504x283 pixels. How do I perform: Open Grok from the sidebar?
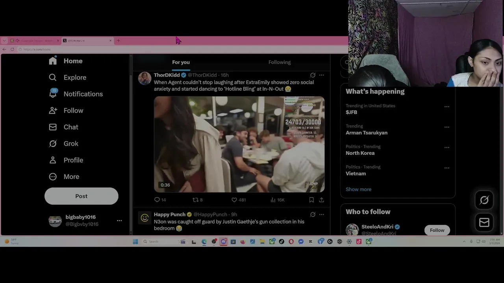point(63,143)
